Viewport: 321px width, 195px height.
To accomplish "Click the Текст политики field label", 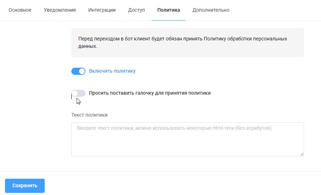I will 89,115.
